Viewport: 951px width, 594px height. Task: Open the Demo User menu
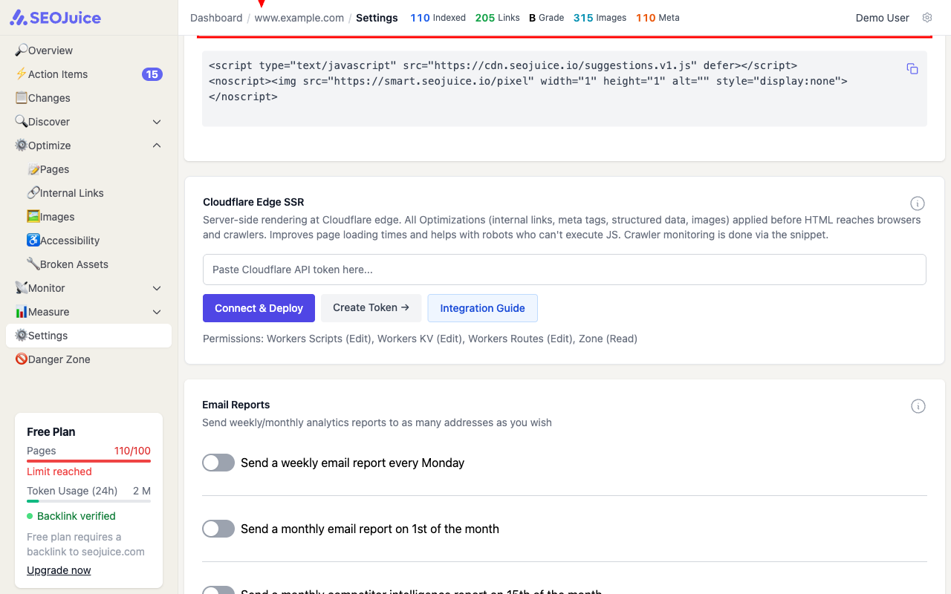(883, 18)
